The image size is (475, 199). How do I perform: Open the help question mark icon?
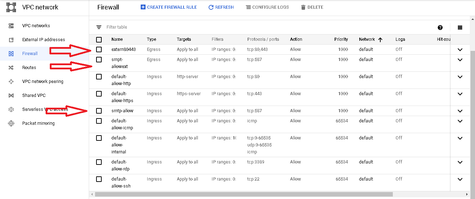440,28
